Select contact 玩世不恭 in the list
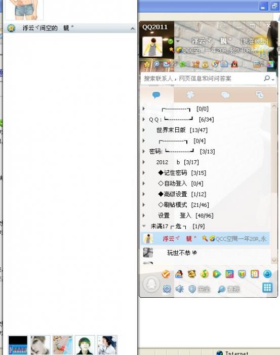 click(205, 253)
